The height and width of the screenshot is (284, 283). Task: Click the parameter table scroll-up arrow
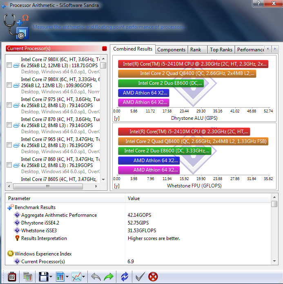(274, 197)
